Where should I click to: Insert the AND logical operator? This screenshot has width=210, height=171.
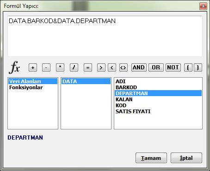139,67
